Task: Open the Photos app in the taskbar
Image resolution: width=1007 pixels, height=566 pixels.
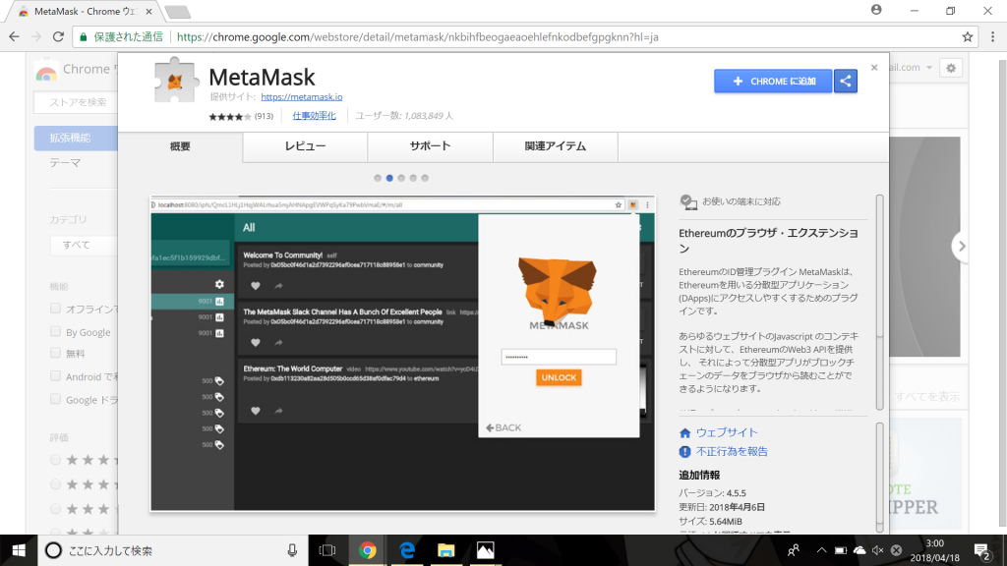Action: tap(486, 550)
